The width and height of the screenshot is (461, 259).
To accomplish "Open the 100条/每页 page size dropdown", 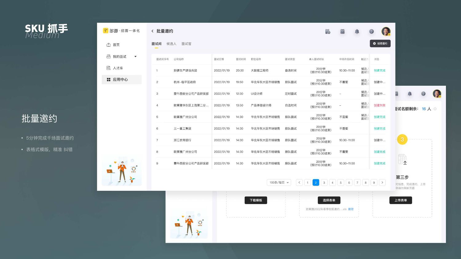I will tap(279, 182).
